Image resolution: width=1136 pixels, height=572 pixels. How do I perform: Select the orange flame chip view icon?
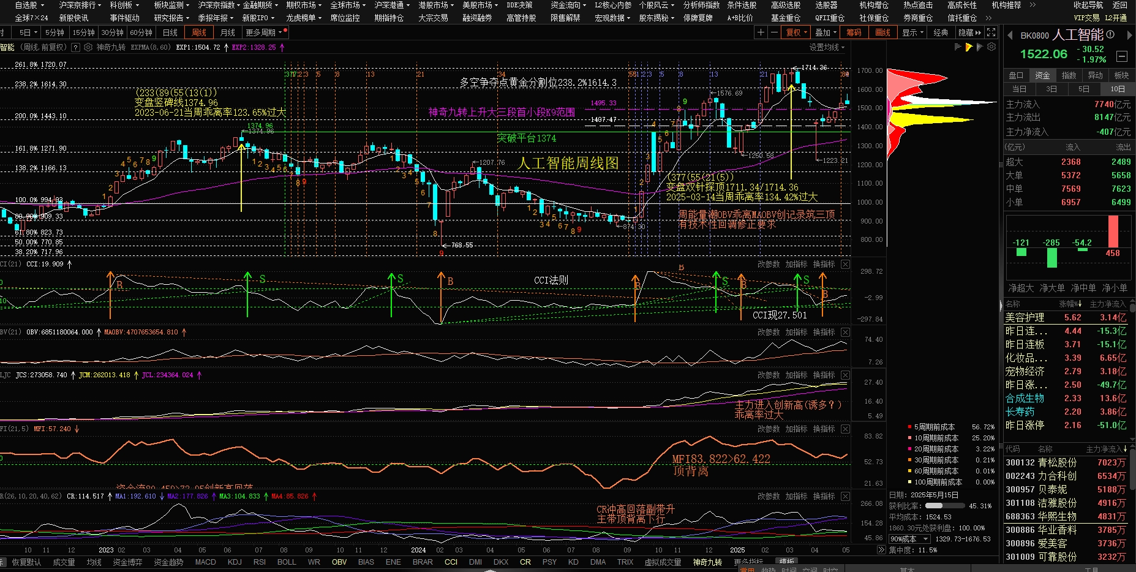969,47
